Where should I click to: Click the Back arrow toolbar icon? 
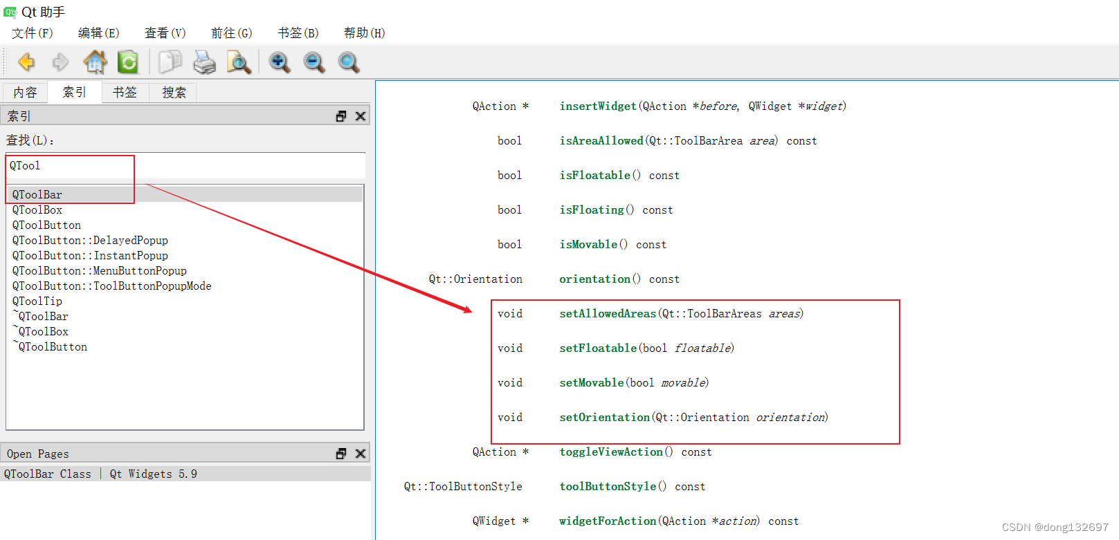[x=26, y=62]
